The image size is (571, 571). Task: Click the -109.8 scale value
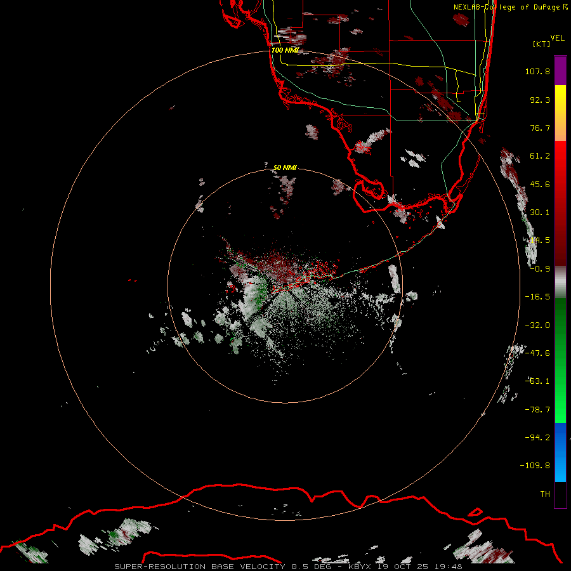[535, 466]
